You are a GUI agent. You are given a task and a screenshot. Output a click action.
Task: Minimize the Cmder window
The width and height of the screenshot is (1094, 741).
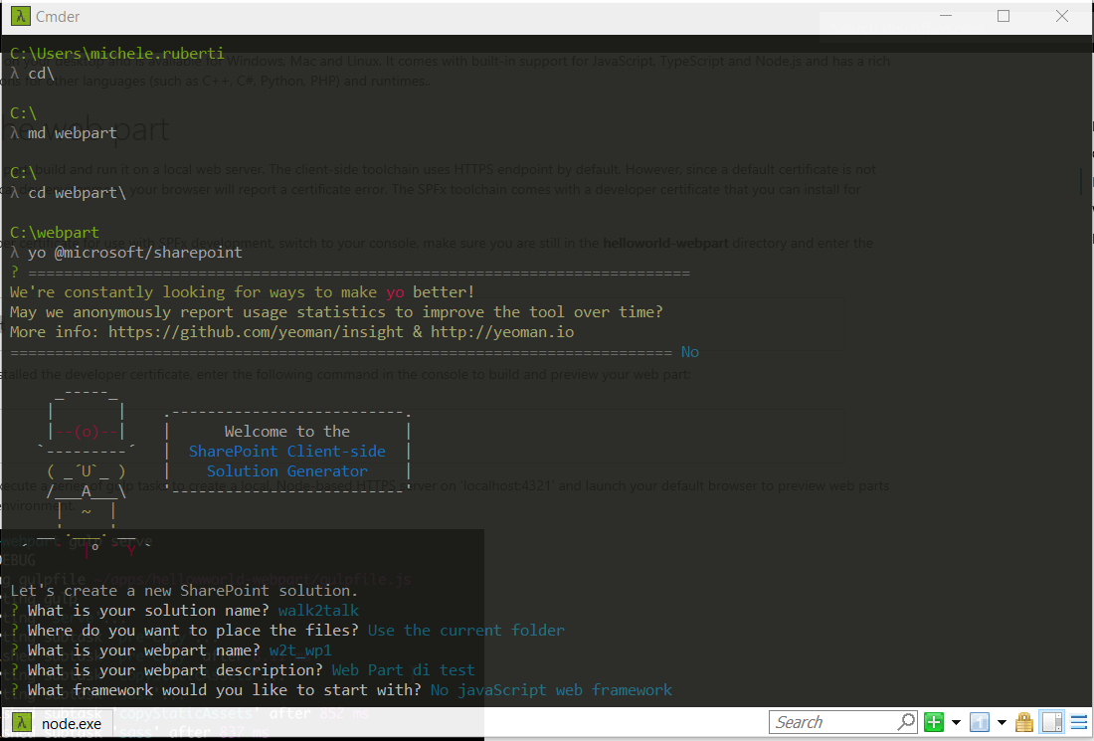click(947, 16)
